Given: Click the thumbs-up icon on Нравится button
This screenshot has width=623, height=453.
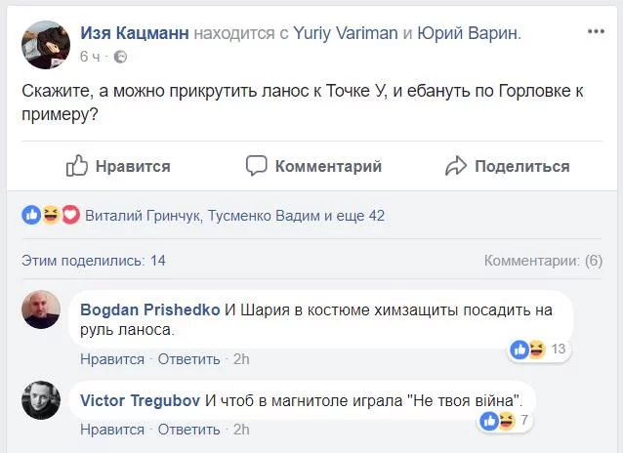Looking at the screenshot, I should pos(77,166).
